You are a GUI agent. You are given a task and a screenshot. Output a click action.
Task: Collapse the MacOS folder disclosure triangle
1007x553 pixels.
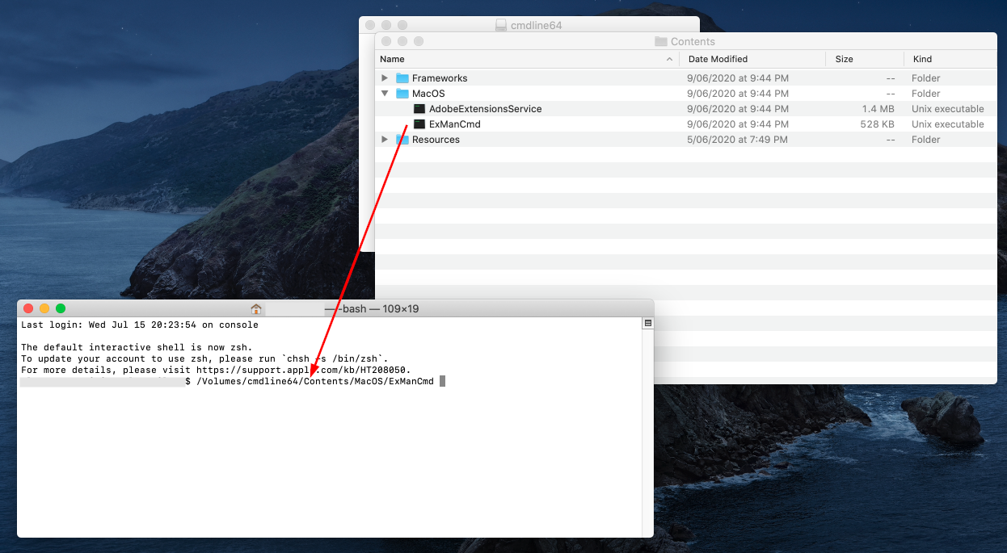coord(385,94)
